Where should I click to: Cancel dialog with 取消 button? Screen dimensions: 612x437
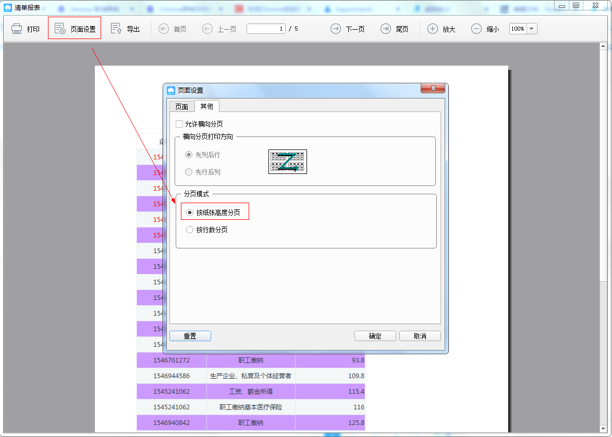[x=420, y=336]
